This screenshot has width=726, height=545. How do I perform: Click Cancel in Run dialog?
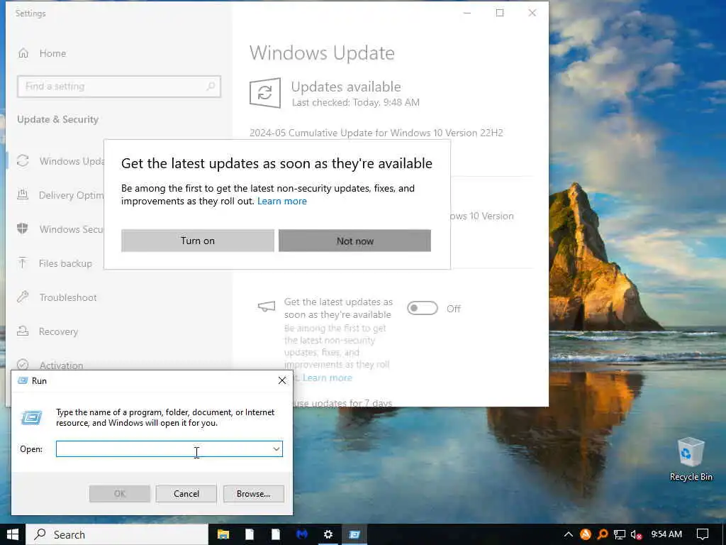186,494
